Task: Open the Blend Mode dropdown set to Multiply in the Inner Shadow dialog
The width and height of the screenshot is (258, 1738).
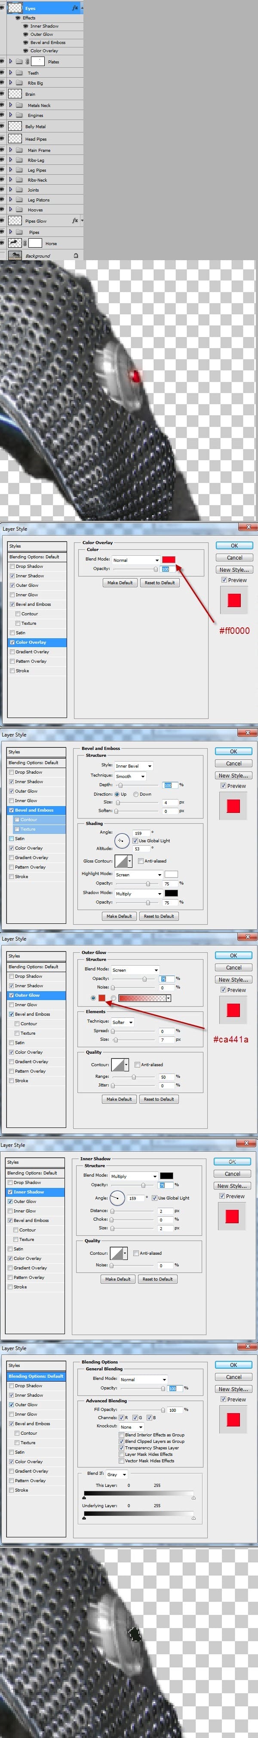Action: coord(134,1176)
